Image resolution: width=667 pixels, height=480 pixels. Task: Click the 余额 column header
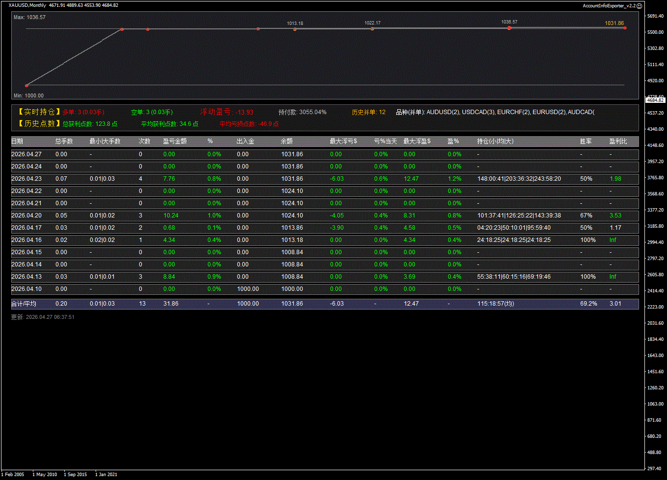click(286, 142)
